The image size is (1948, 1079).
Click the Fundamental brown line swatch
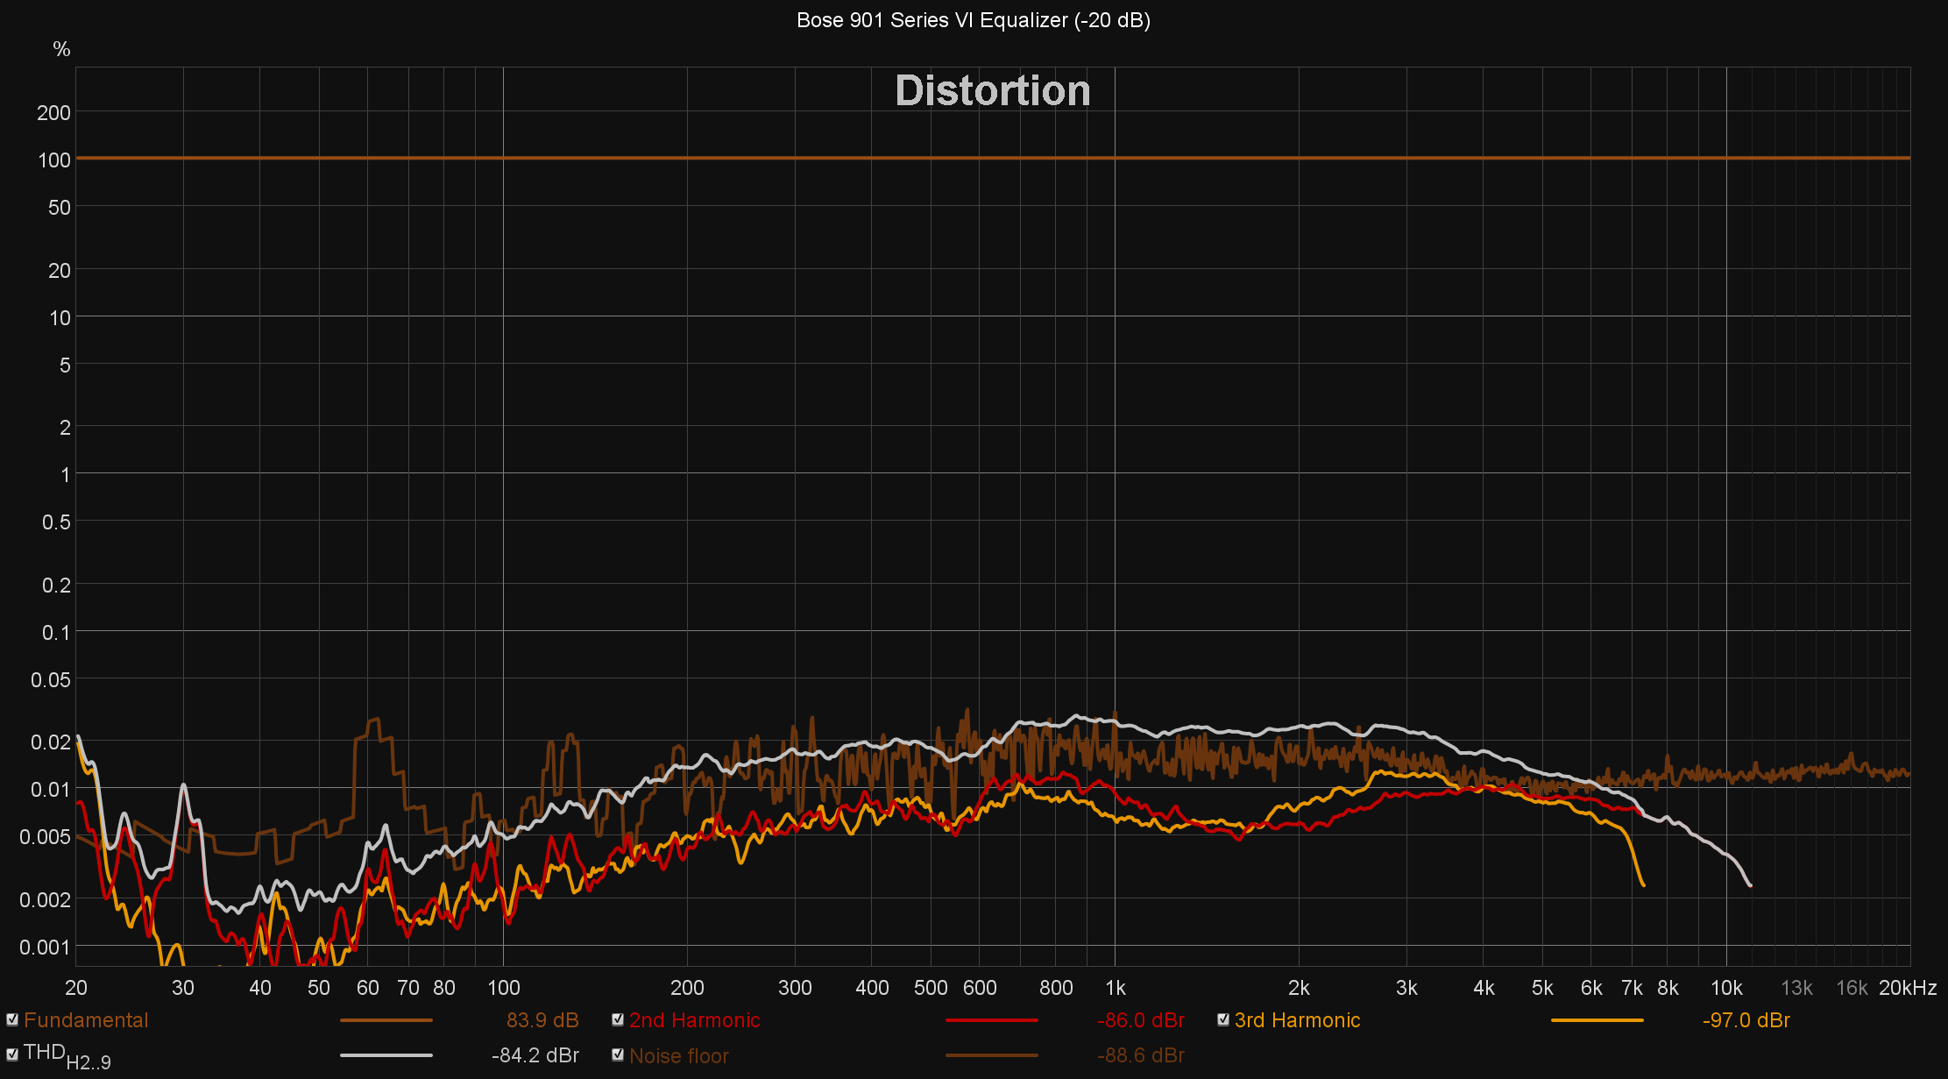(386, 1020)
